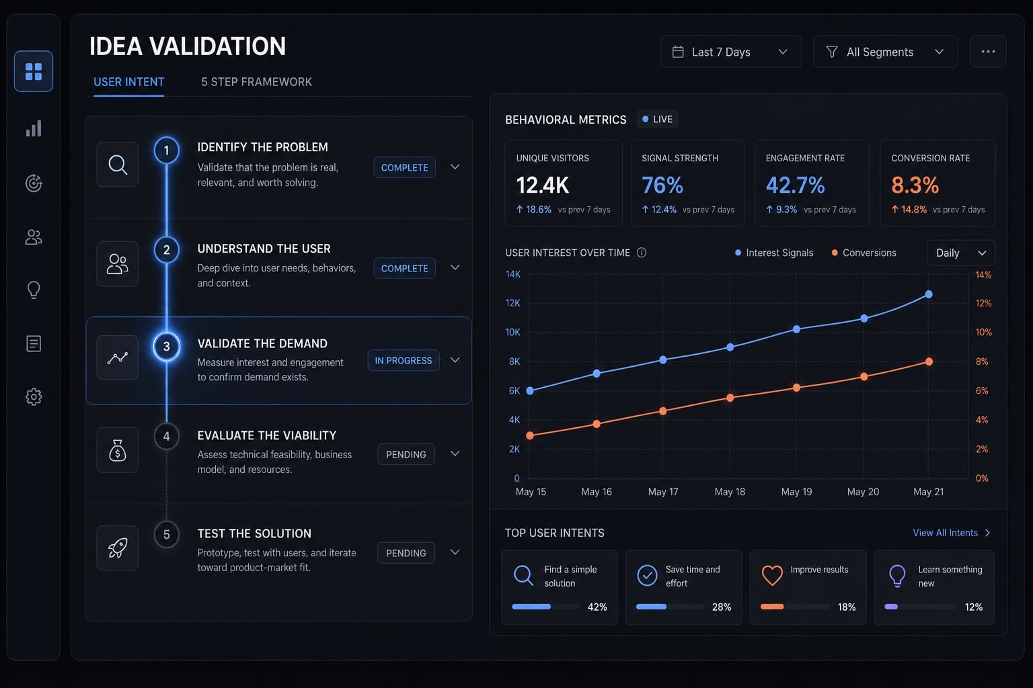The width and height of the screenshot is (1033, 688).
Task: Click COMPLETE badge on Identify the Problem
Action: [405, 167]
